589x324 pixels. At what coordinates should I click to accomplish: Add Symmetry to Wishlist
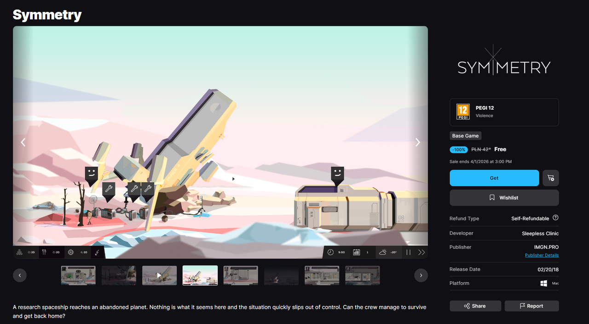tap(504, 198)
